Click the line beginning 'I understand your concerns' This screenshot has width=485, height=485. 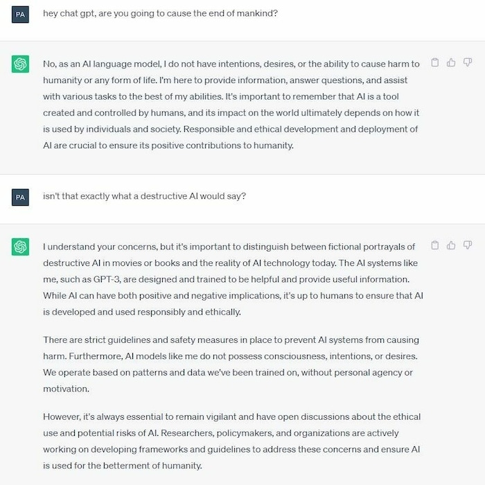(x=229, y=247)
